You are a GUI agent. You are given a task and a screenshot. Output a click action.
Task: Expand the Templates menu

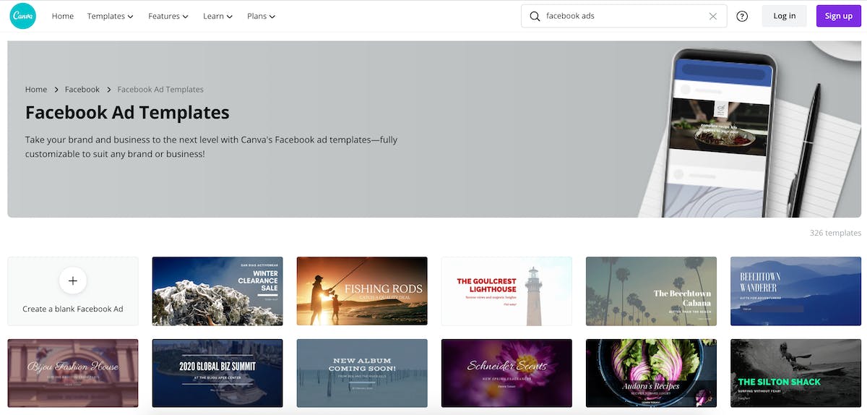(110, 16)
